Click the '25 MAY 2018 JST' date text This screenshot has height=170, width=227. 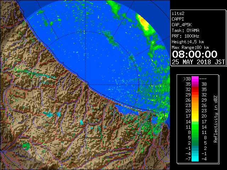click(198, 62)
